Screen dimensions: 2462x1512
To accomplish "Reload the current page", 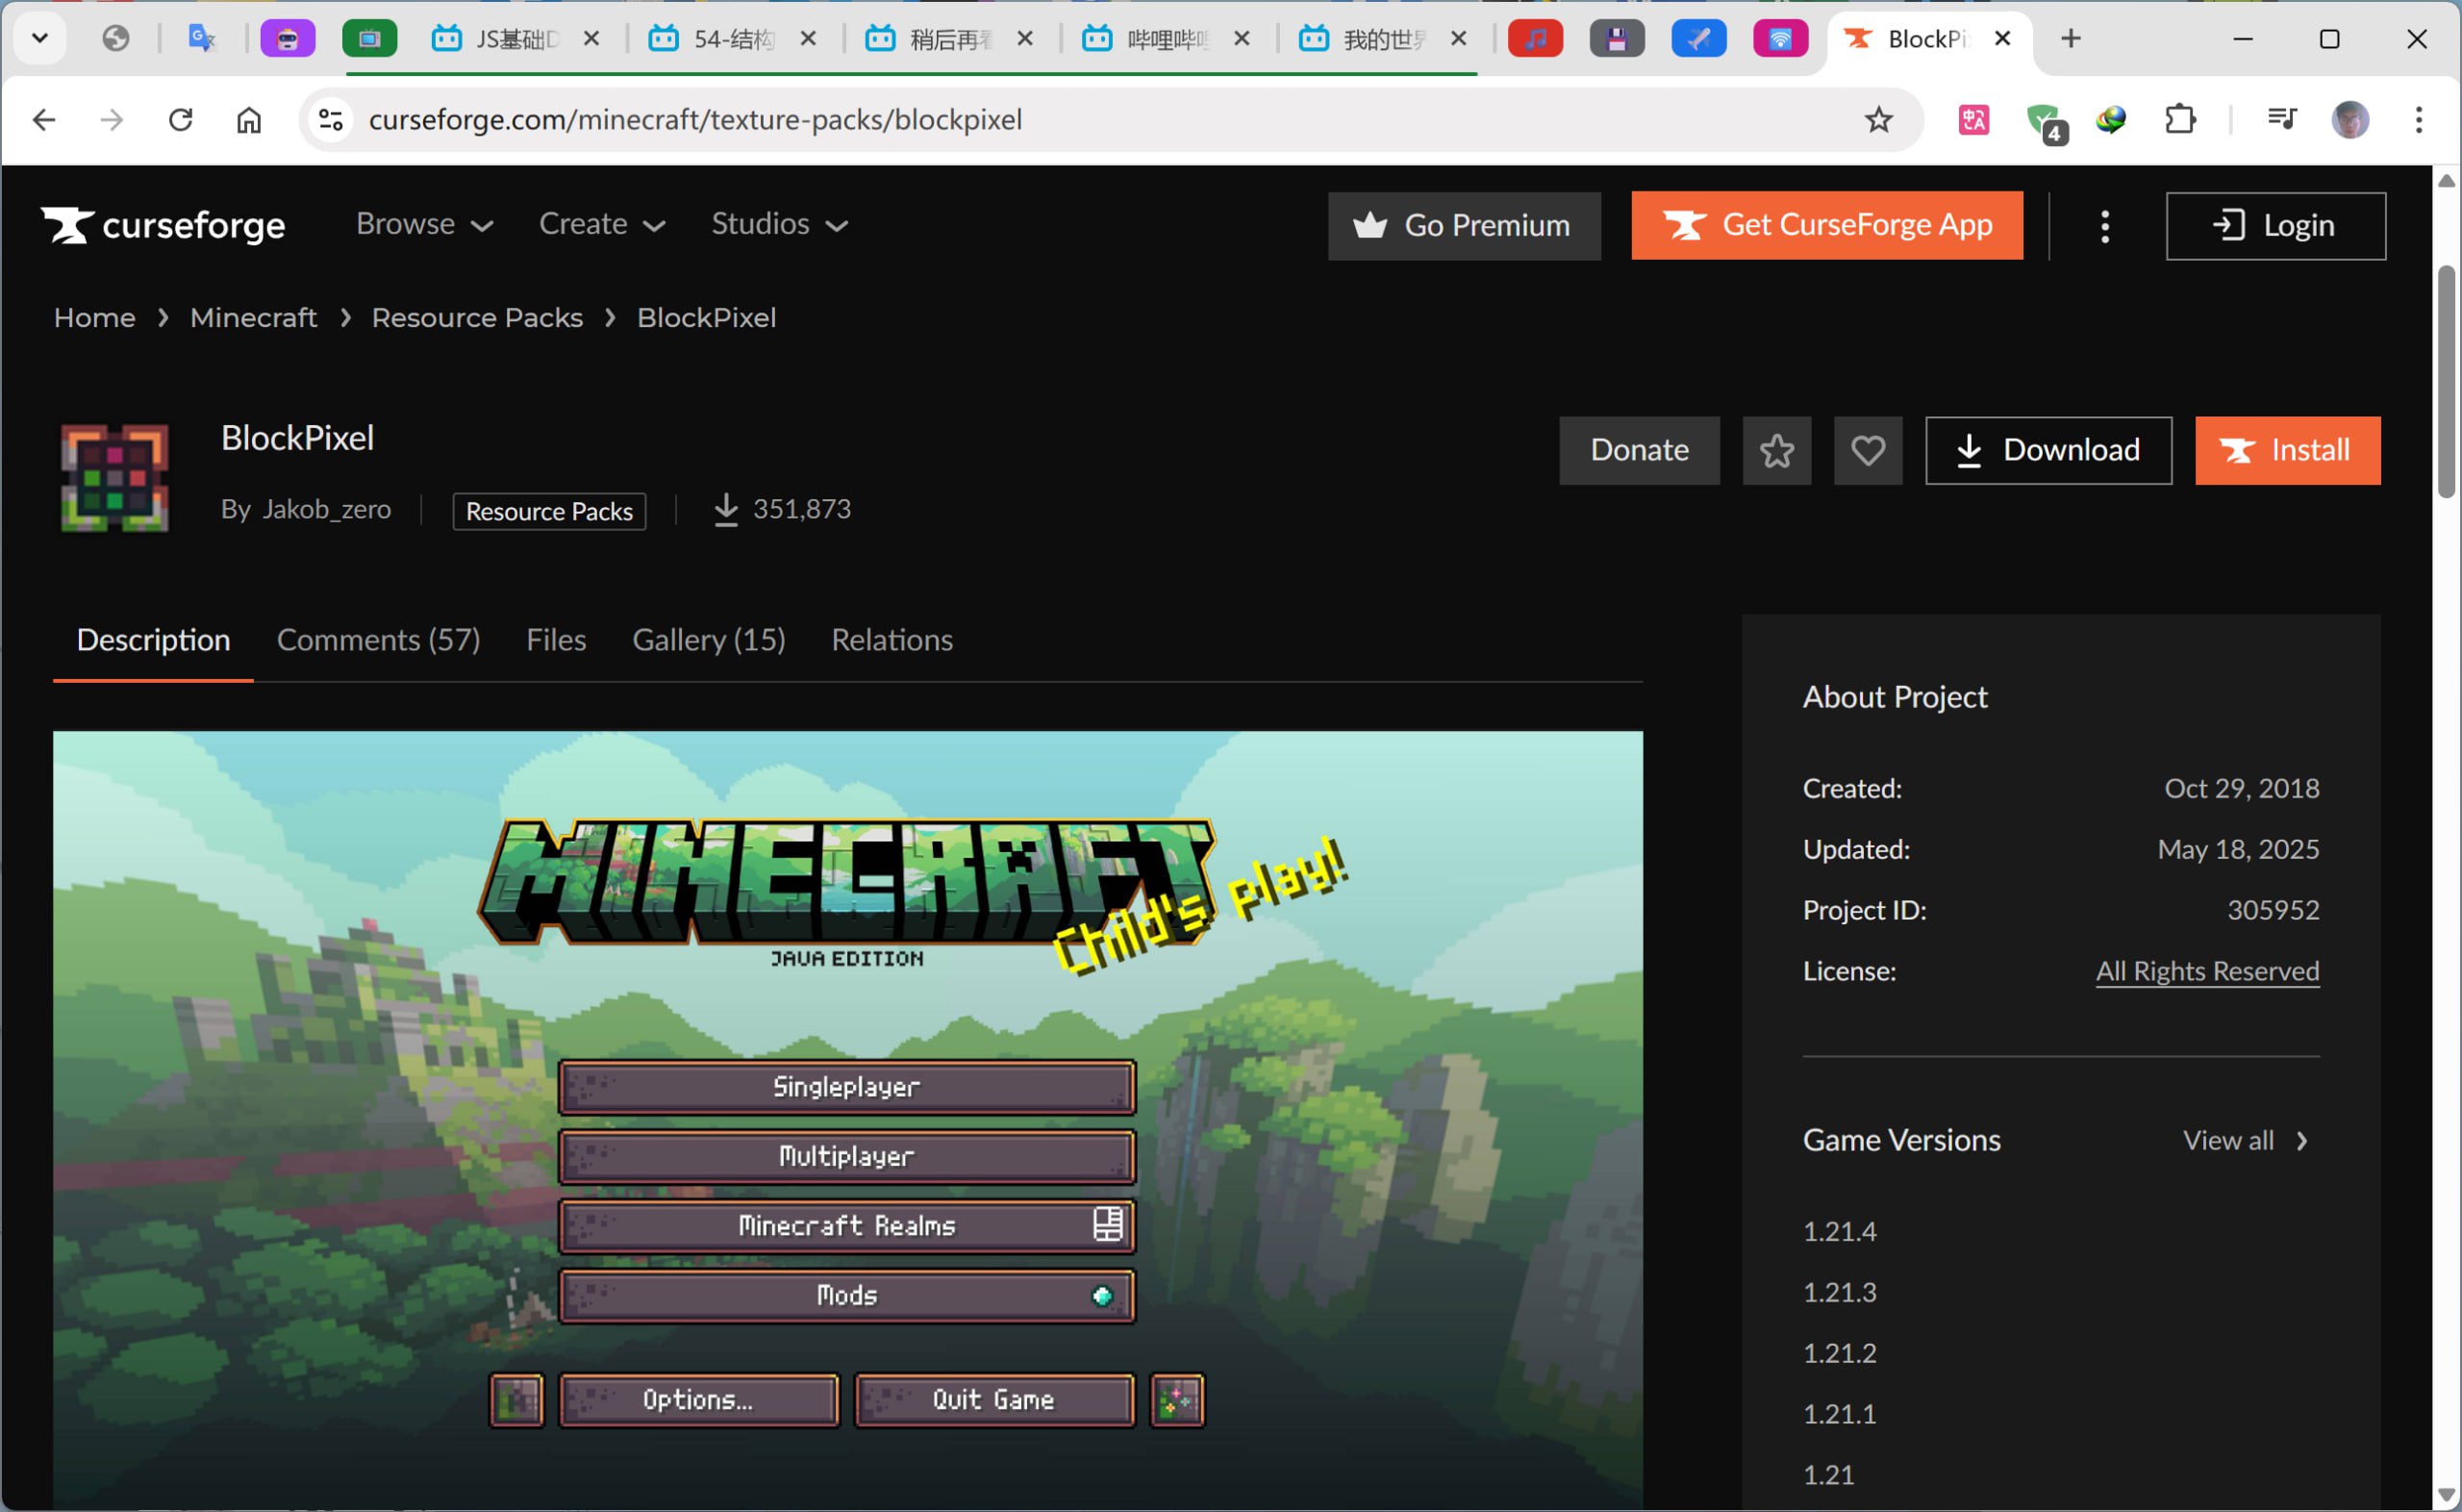I will click(x=181, y=120).
